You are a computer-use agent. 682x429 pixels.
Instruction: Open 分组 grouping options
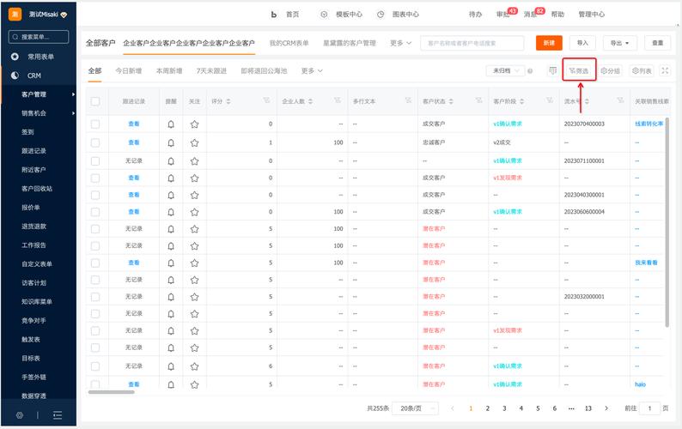[611, 70]
